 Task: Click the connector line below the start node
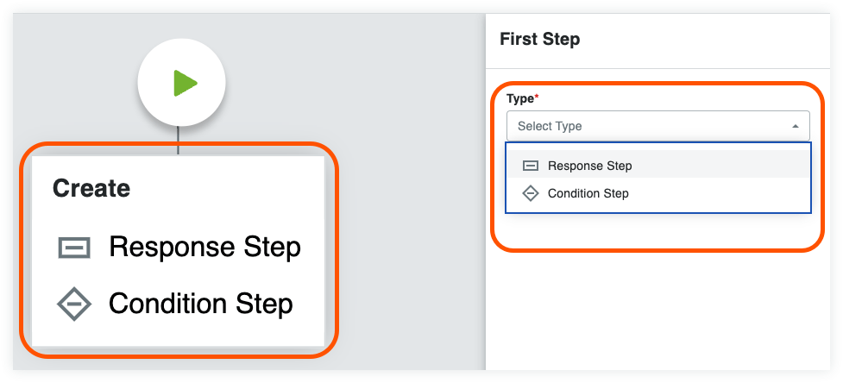point(179,141)
